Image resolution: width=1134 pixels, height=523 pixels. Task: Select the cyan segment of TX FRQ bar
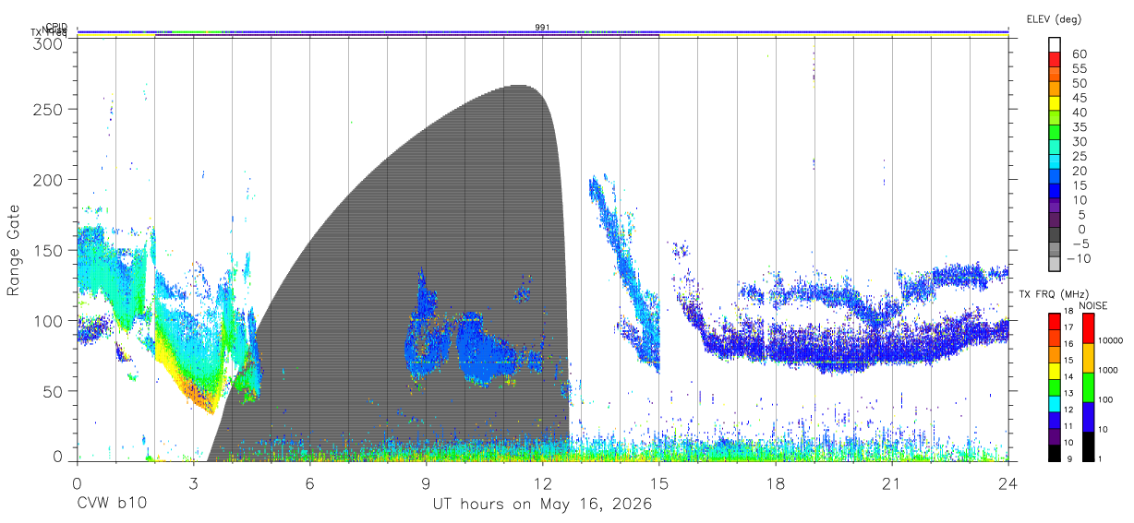pyautogui.click(x=1054, y=403)
